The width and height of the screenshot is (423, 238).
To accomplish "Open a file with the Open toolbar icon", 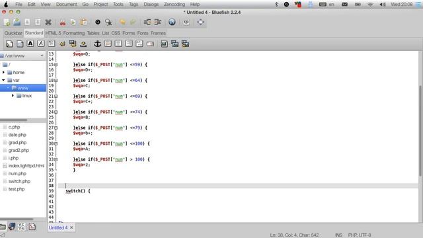I will pos(17,22).
